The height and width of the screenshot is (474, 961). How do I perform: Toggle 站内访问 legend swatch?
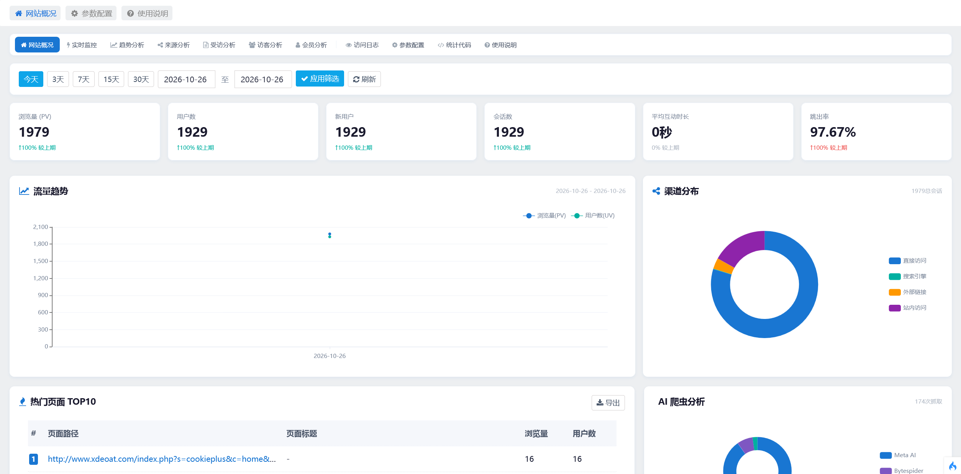pos(895,308)
